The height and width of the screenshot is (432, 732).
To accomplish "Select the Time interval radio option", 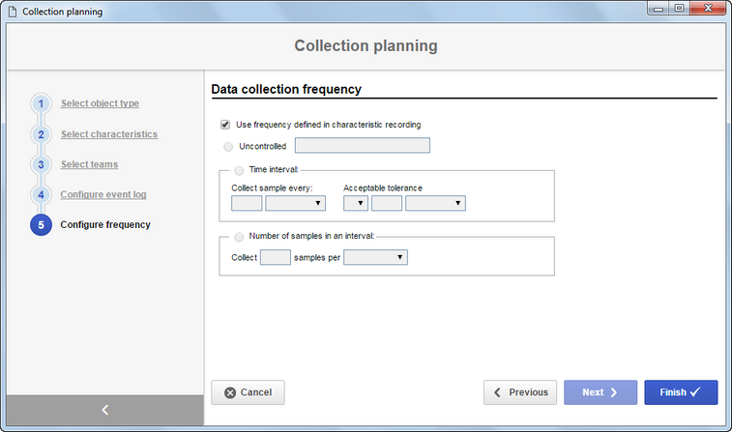I will 239,170.
